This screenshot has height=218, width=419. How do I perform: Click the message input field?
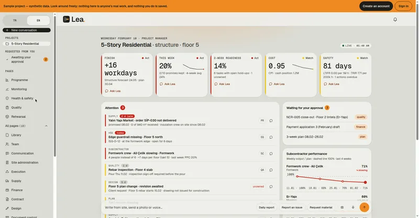(x=179, y=208)
